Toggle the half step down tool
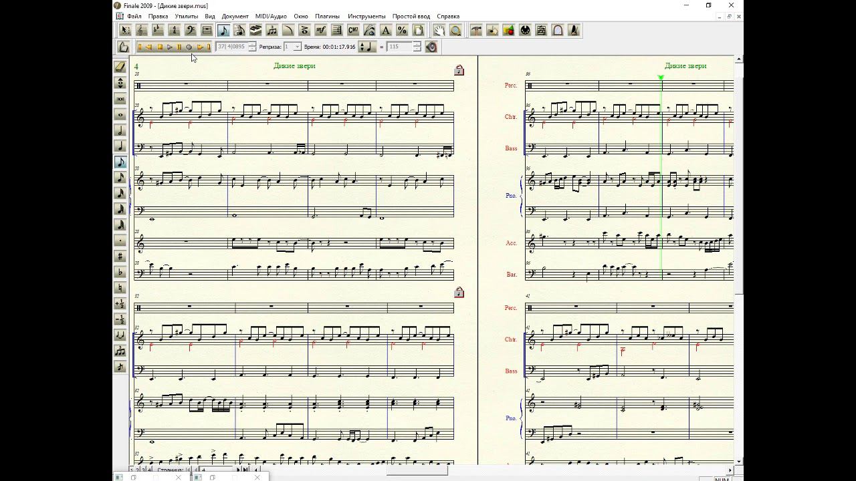This screenshot has width=856, height=481. point(120,319)
